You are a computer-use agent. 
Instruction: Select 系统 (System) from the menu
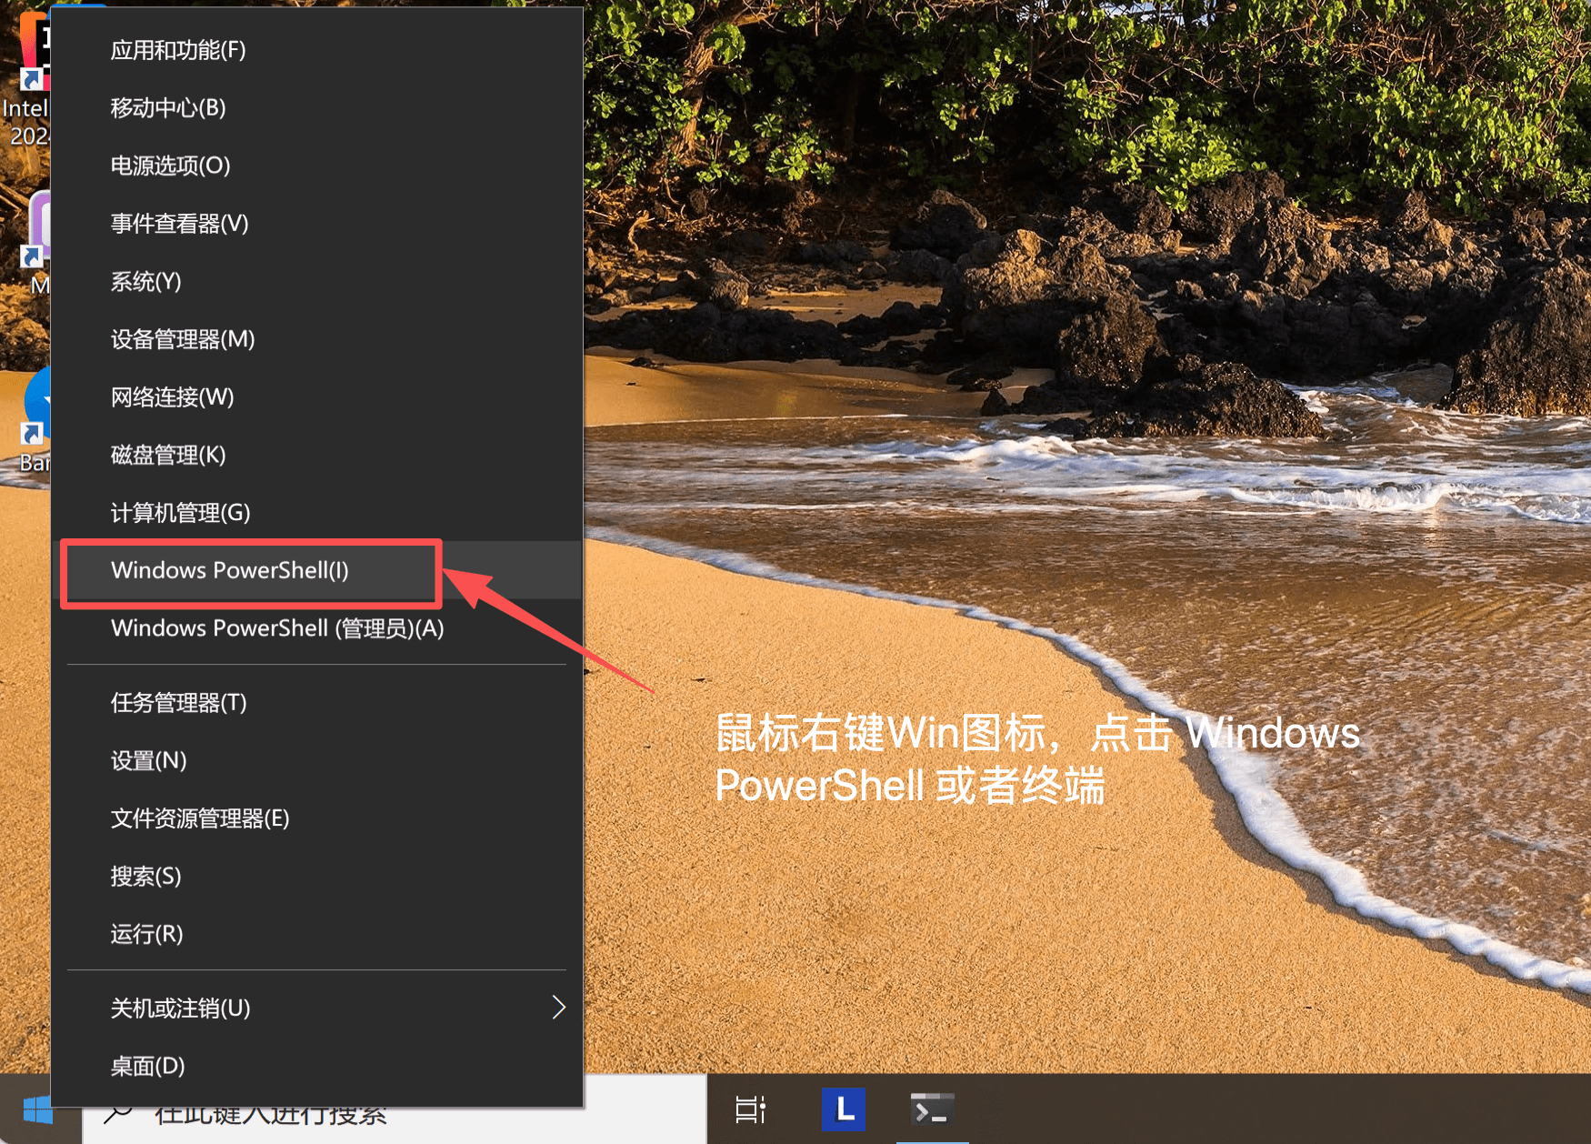[144, 282]
